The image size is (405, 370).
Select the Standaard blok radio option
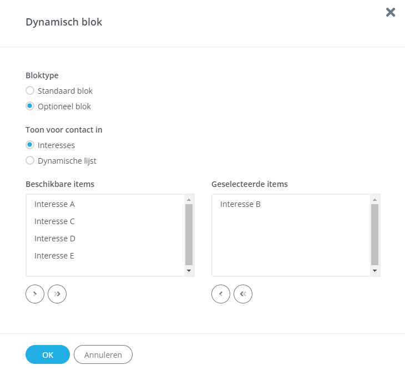[x=30, y=90]
